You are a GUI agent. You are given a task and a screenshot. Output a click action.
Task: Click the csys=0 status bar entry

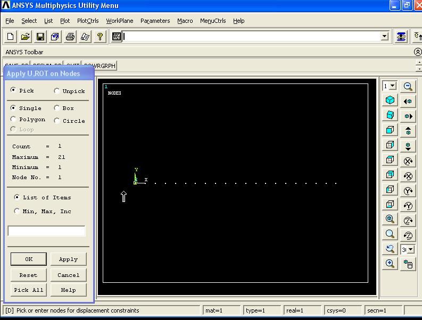point(343,310)
